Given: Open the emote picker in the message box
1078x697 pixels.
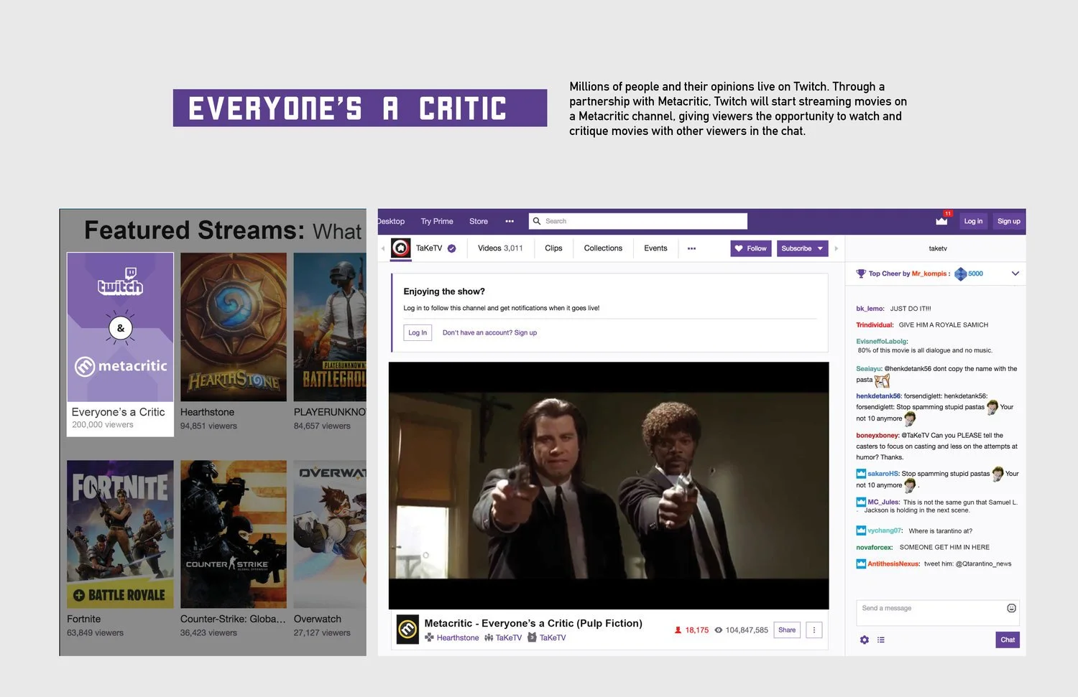Looking at the screenshot, I should pyautogui.click(x=1012, y=608).
